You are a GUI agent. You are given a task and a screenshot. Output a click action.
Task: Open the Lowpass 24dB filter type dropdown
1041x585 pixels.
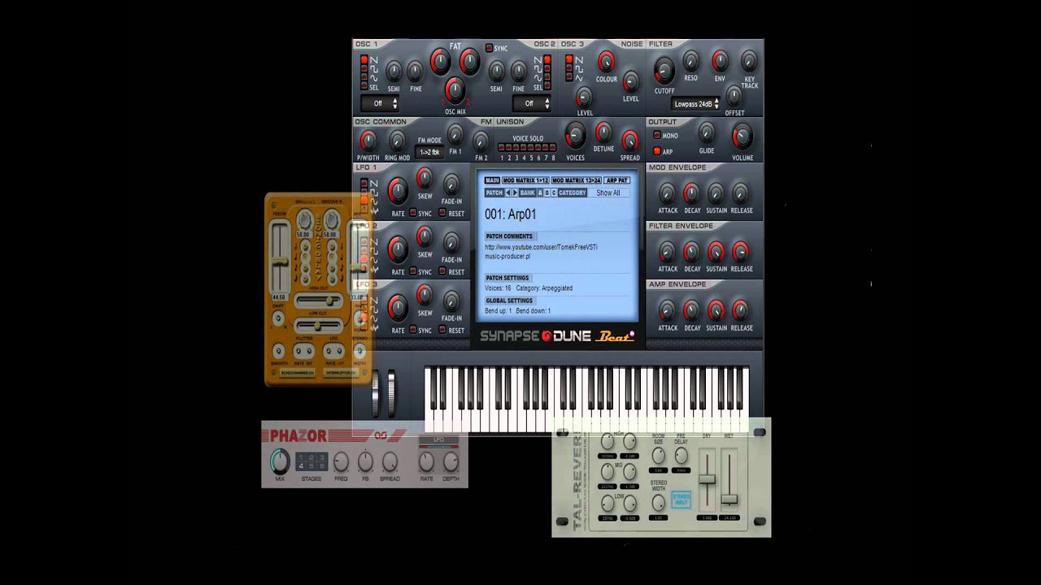[696, 104]
